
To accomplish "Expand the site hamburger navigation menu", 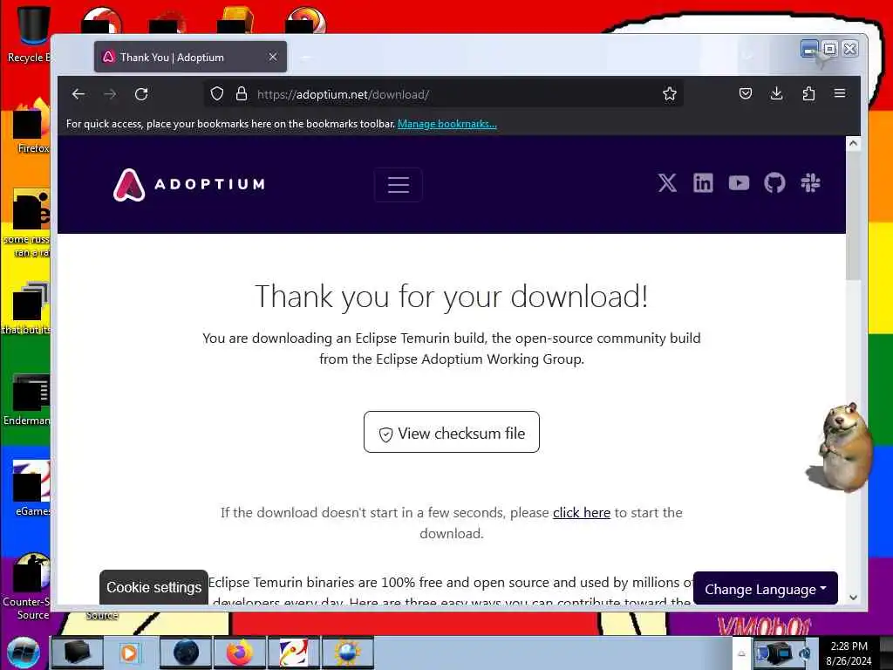I will (399, 185).
